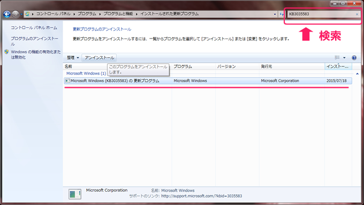Sort by バージョン column header
Image resolution: width=364 pixels, height=205 pixels.
(x=237, y=66)
